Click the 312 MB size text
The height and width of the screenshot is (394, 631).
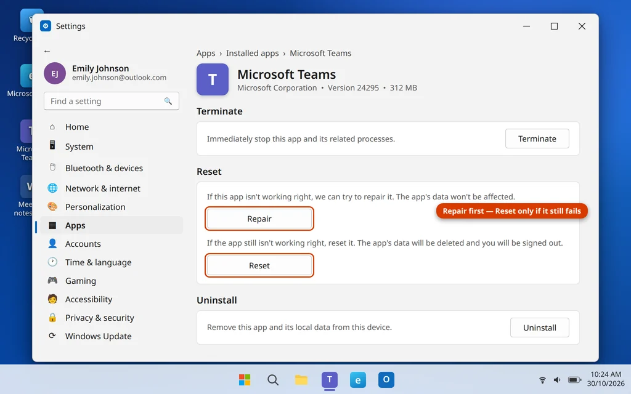[x=403, y=87]
